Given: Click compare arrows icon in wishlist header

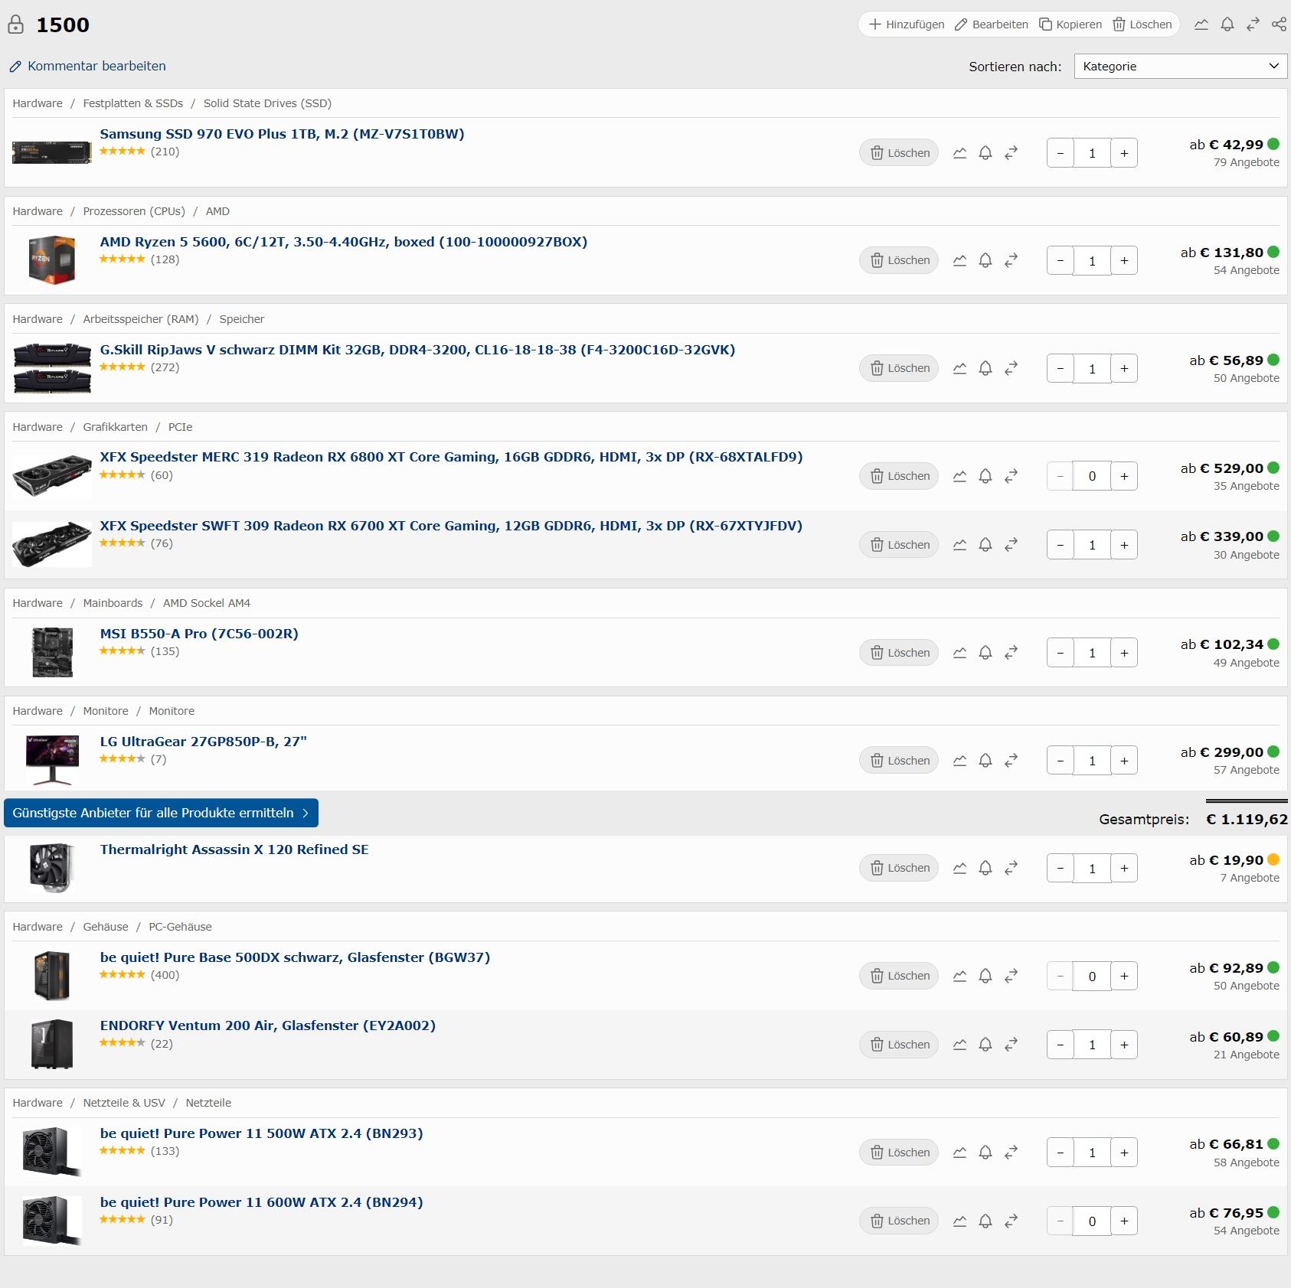Looking at the screenshot, I should [1253, 24].
